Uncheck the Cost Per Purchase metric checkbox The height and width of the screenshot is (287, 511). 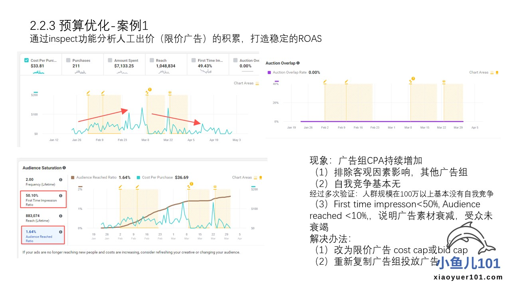(26, 61)
